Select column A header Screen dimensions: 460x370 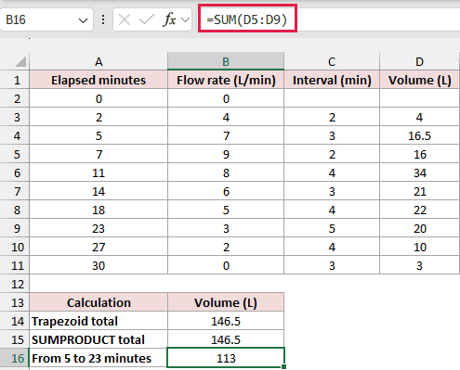tap(99, 61)
